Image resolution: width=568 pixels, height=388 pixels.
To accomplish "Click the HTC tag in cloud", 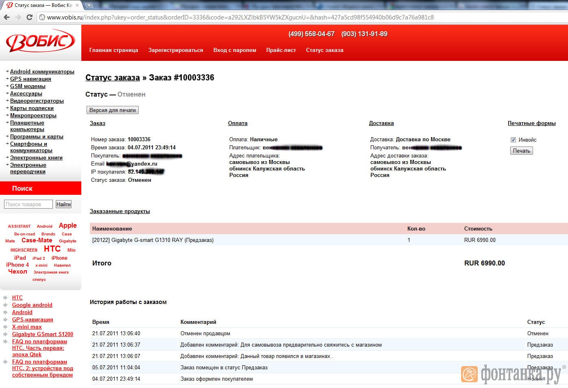I will click(x=52, y=249).
